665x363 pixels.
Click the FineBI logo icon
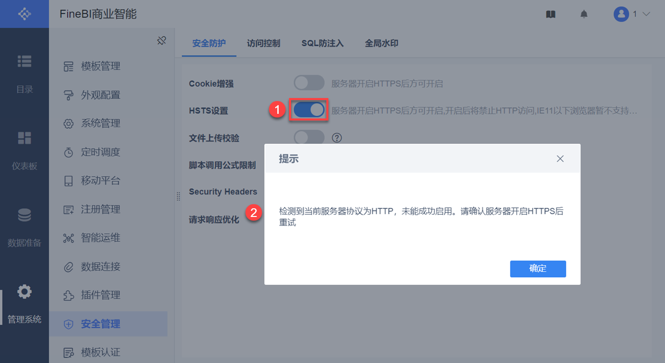pyautogui.click(x=25, y=14)
